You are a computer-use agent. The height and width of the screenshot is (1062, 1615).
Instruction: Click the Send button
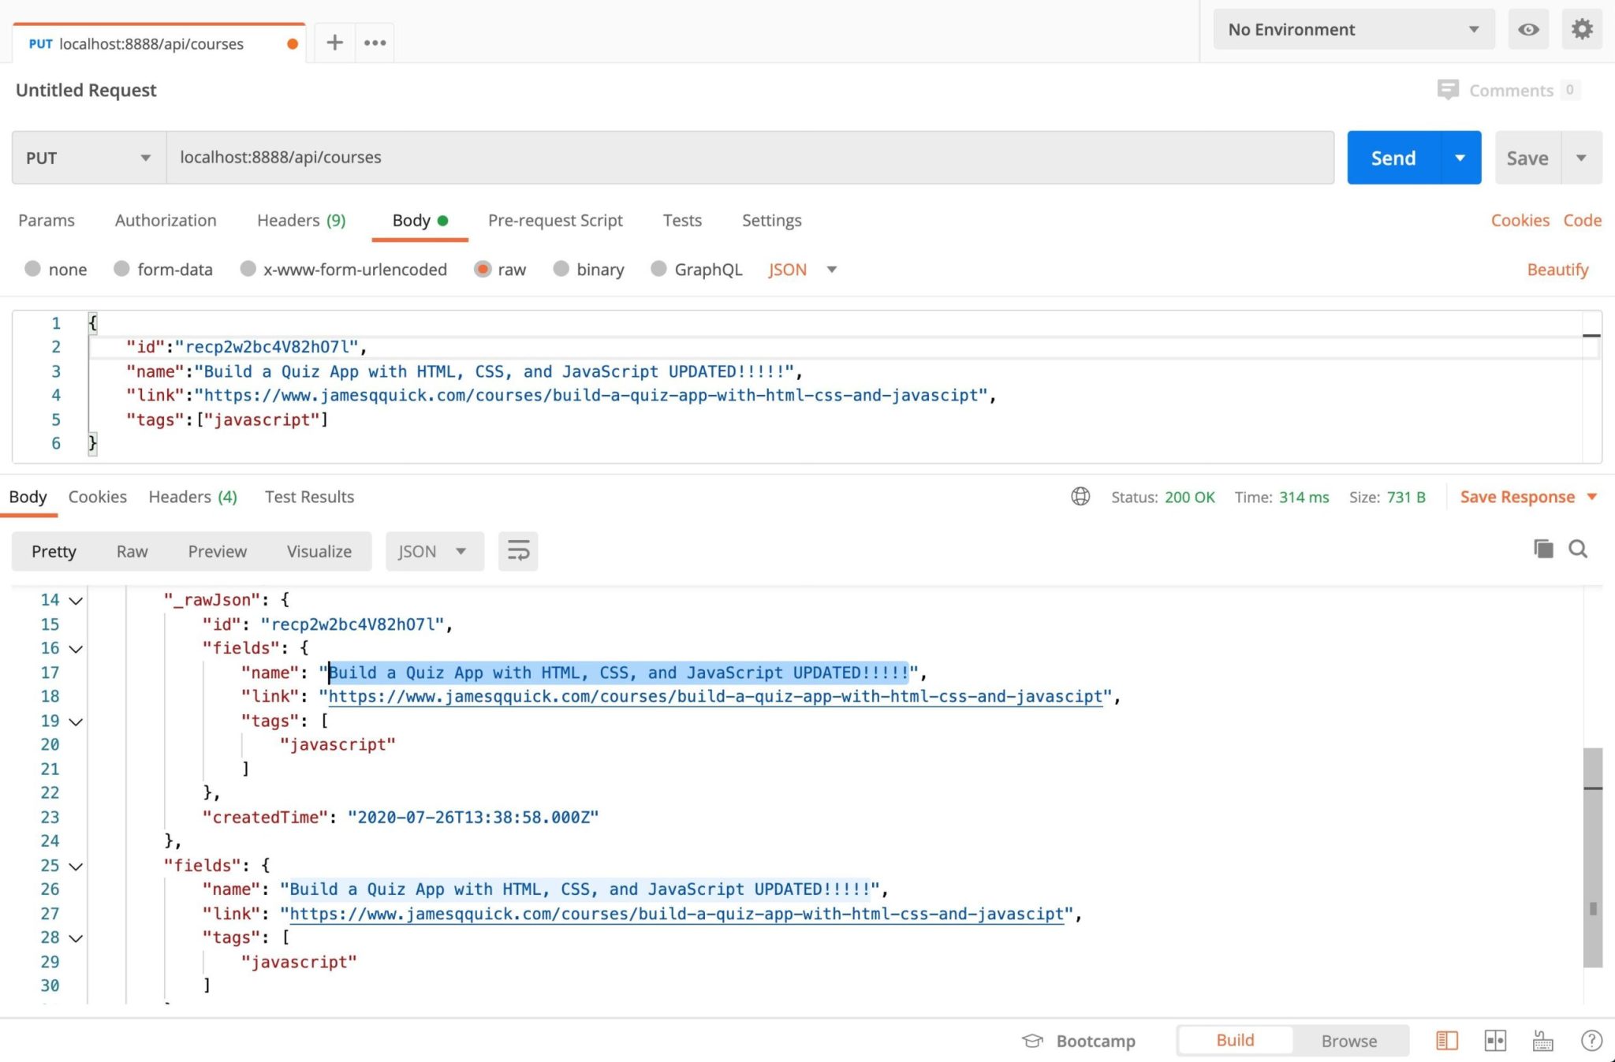1393,157
